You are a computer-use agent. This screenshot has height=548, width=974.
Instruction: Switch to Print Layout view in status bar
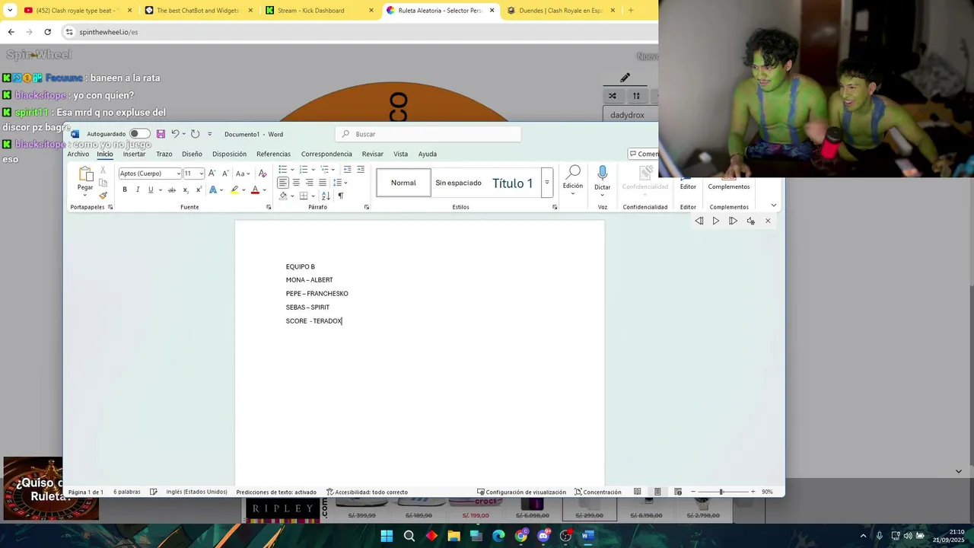657,492
